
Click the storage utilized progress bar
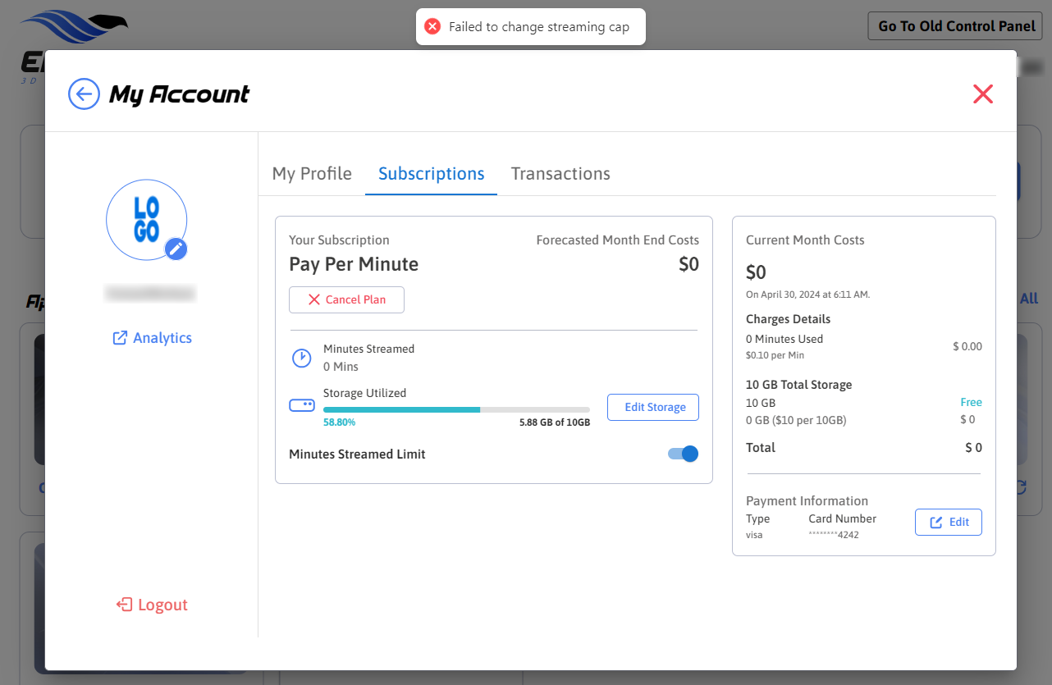pyautogui.click(x=456, y=409)
